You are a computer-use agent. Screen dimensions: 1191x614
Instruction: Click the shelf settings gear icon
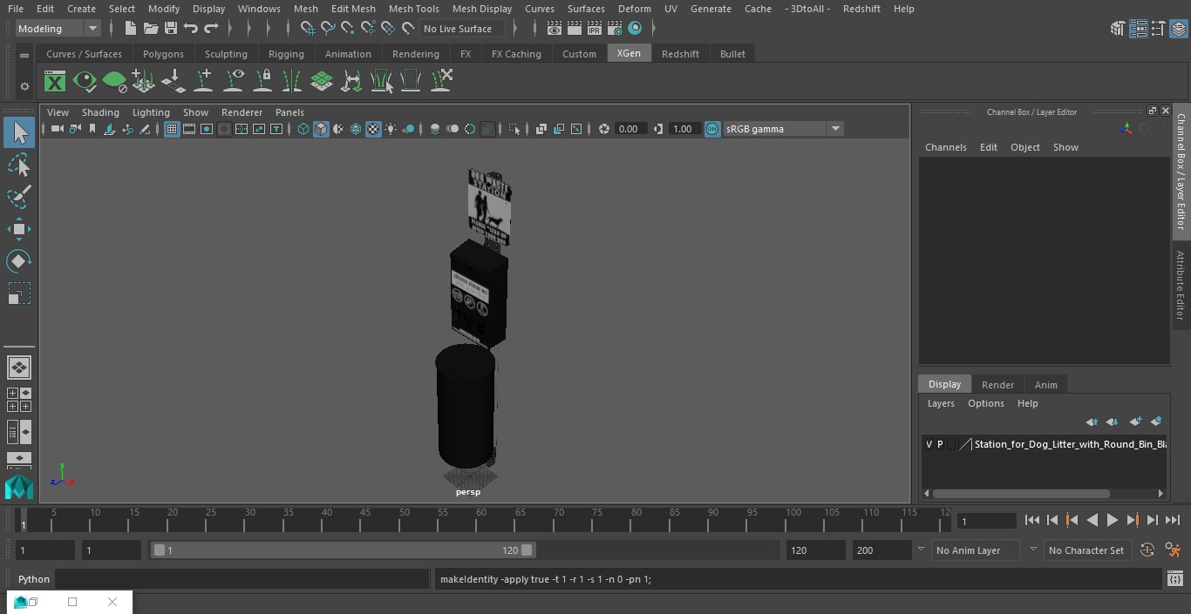[x=24, y=86]
